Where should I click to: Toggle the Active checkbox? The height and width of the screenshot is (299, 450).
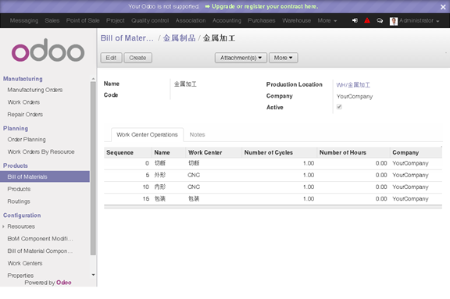click(339, 107)
